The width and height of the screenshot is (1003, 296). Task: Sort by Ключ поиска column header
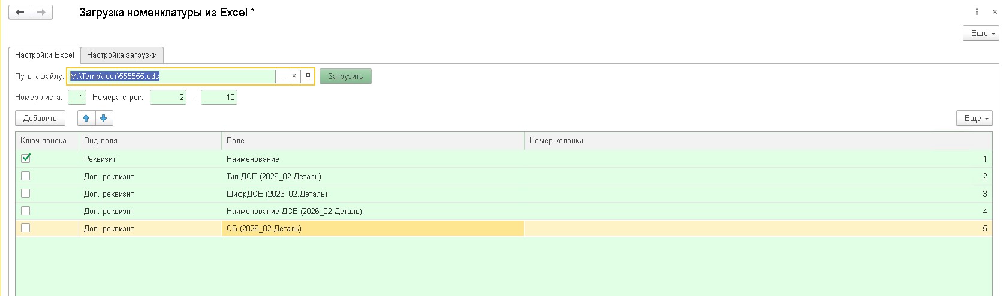pyautogui.click(x=47, y=141)
